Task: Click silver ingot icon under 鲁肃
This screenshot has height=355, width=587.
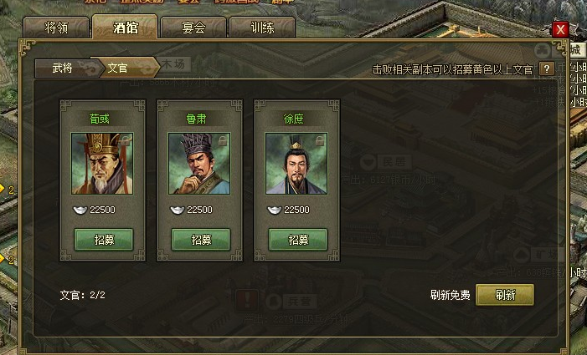Action: 177,210
